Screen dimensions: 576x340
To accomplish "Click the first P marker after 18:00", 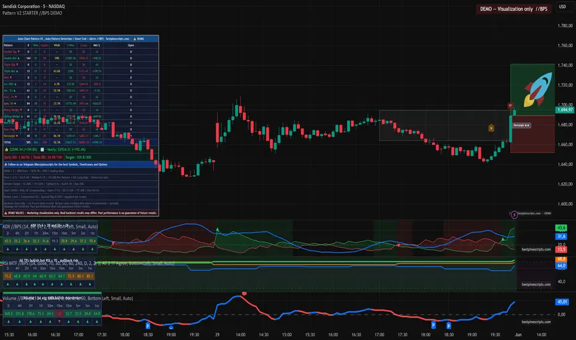I will (433, 325).
